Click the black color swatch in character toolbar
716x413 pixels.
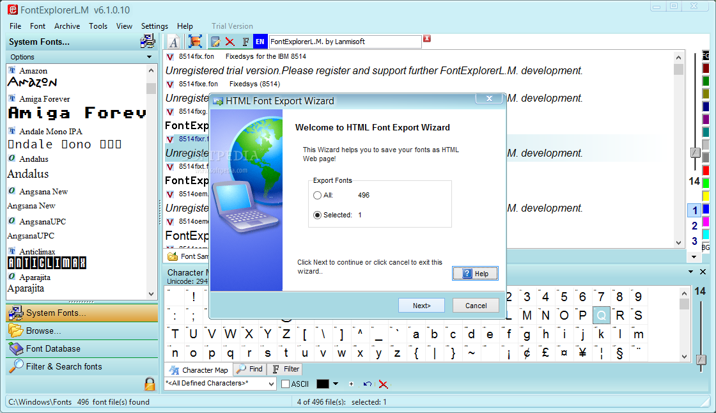point(322,384)
